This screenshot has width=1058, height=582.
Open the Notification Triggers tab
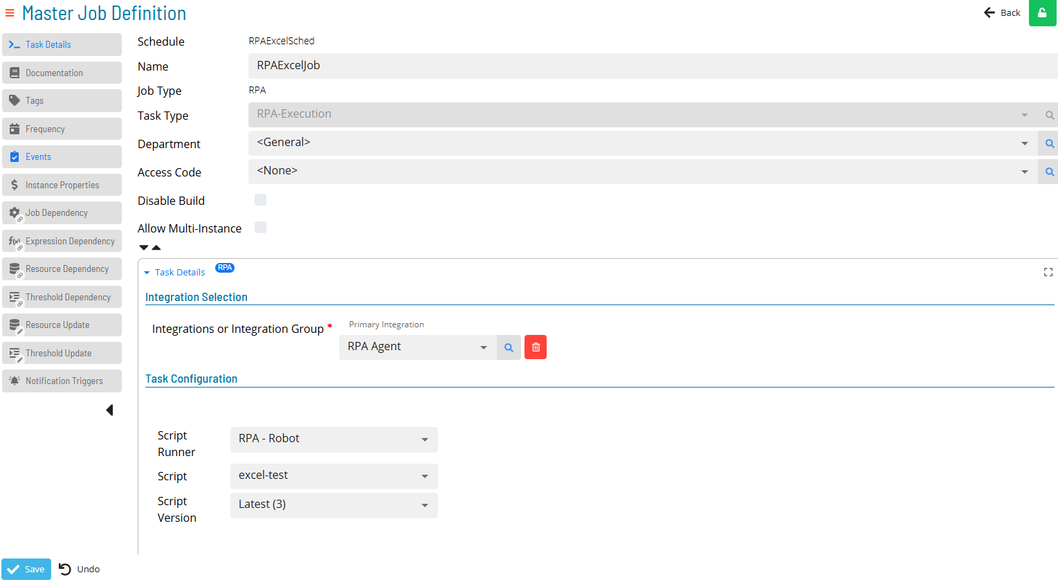62,381
